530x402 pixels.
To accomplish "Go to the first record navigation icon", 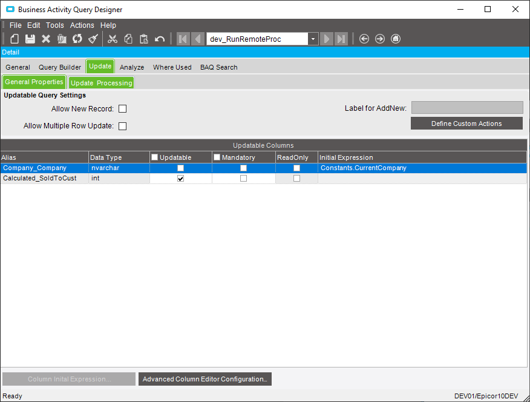I will coord(183,39).
